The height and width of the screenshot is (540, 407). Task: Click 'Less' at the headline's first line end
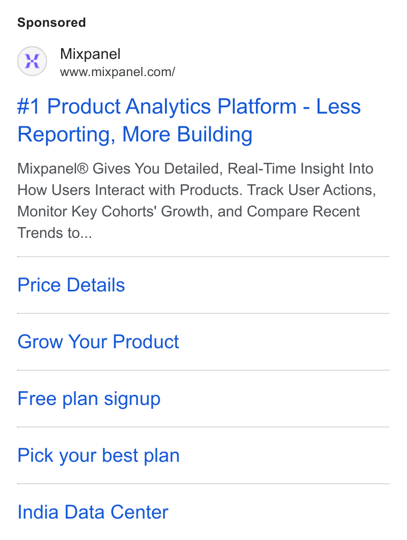338,106
